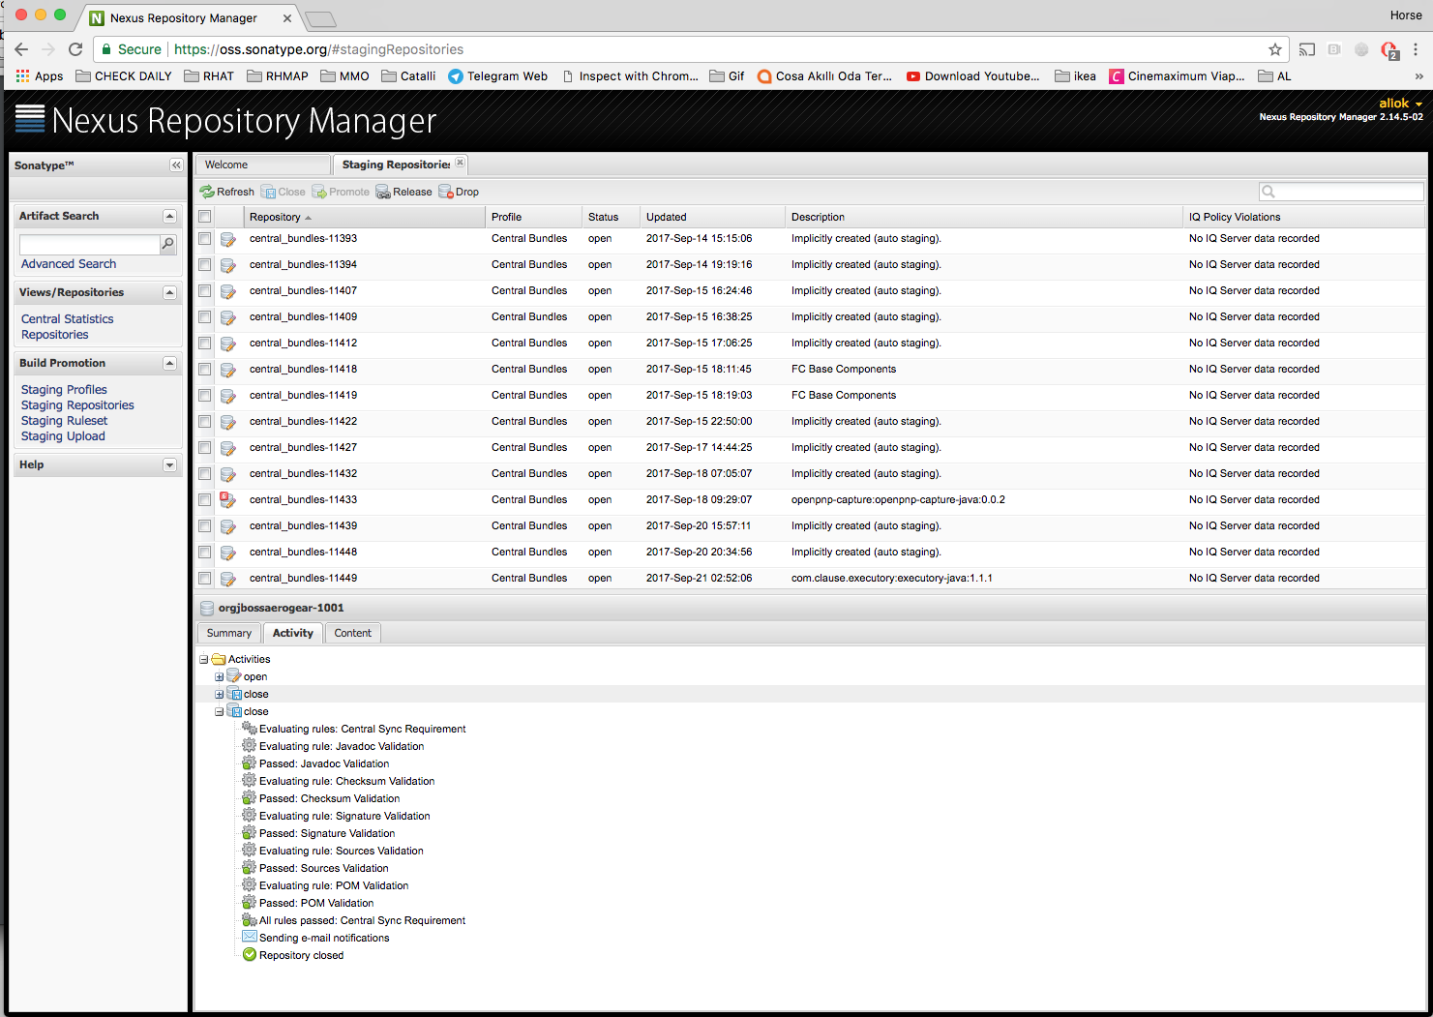Open the Apps bookmarks grid icon
Screen dimensions: 1433x1017
22,75
